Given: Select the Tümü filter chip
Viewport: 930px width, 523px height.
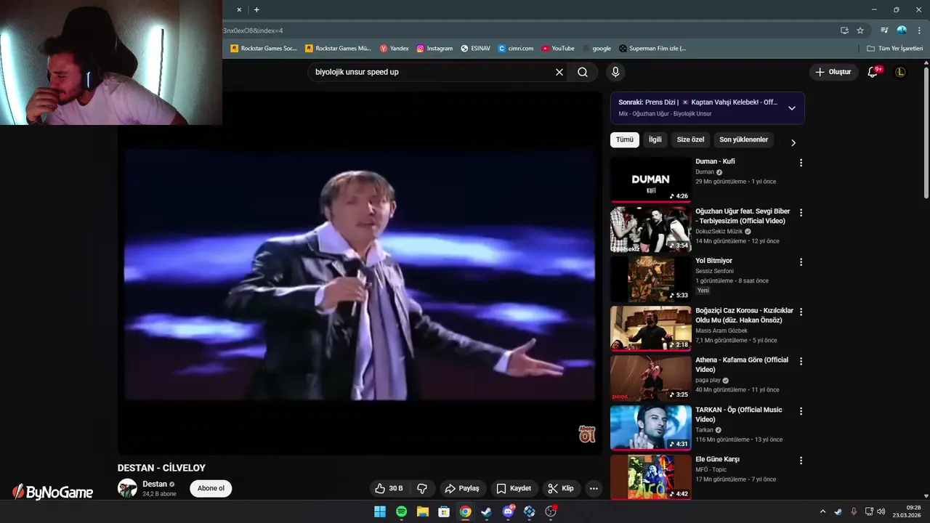Looking at the screenshot, I should [x=625, y=139].
